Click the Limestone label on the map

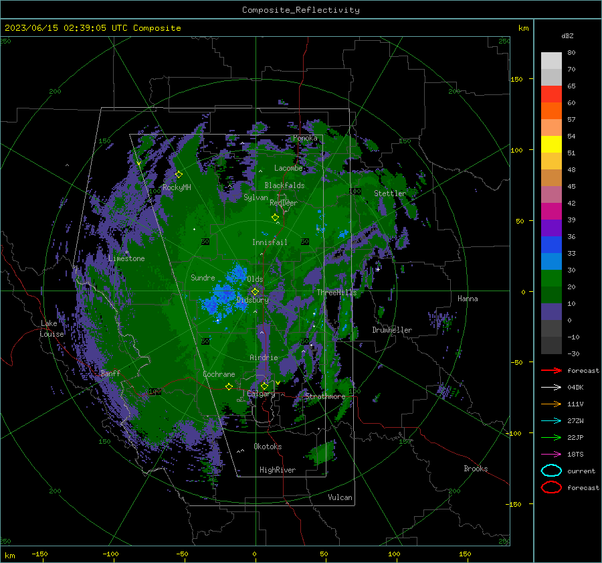126,258
